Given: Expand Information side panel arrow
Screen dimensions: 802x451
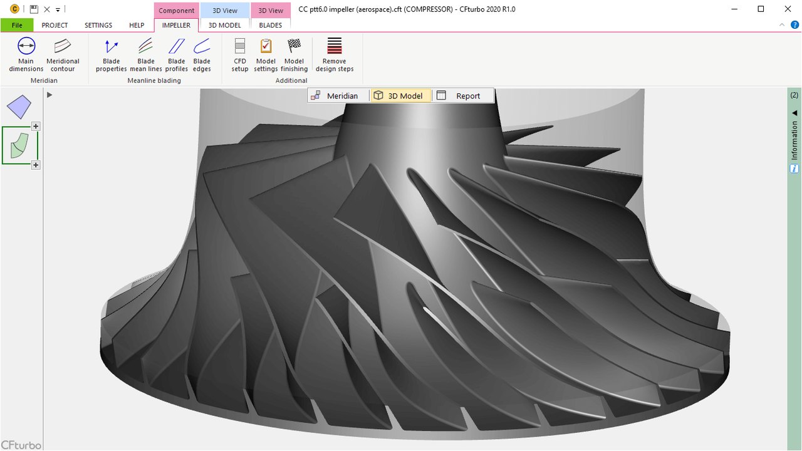Looking at the screenshot, I should click(794, 113).
